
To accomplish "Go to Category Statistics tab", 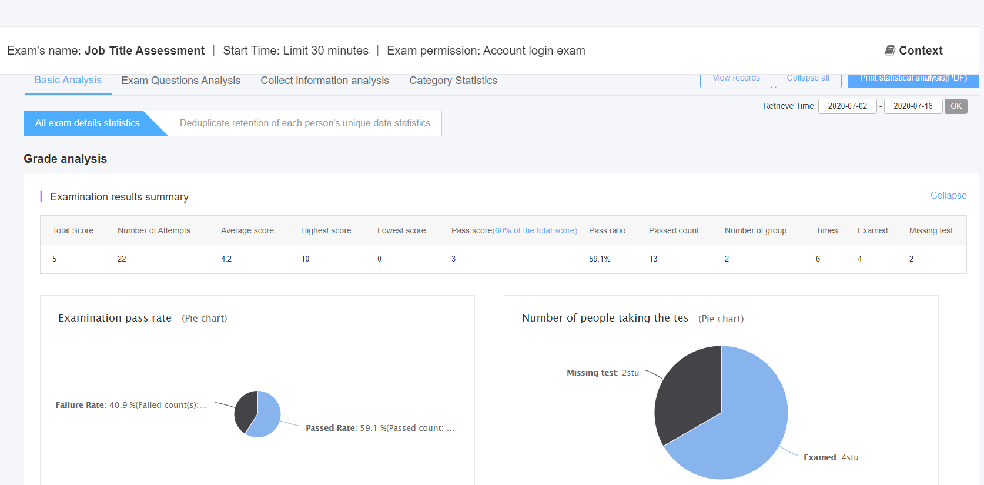I will point(453,81).
